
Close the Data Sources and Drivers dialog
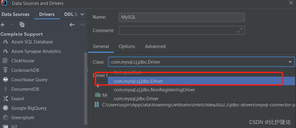(x=291, y=3)
